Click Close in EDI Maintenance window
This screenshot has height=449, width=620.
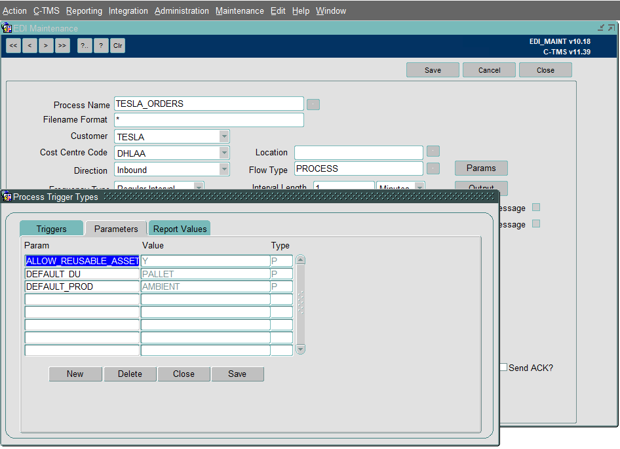(545, 70)
